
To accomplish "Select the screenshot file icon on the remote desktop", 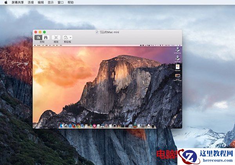I will pos(177,76).
